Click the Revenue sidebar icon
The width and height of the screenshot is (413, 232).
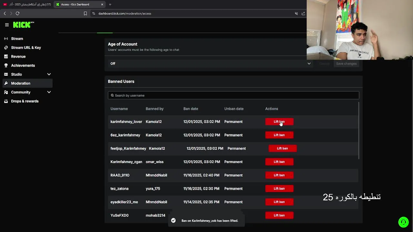tap(6, 56)
